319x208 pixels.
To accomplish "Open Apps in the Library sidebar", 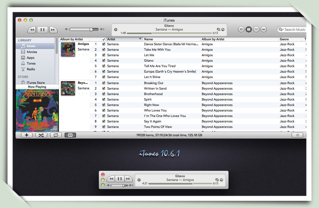I will click(35, 58).
